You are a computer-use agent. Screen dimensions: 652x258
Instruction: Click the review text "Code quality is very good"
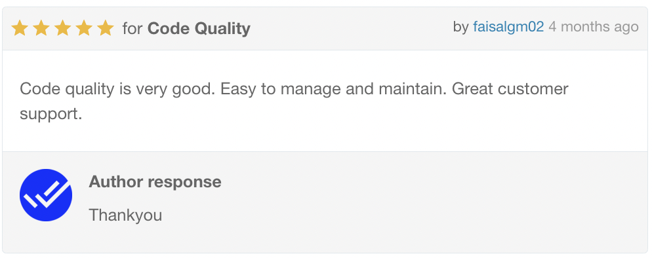117,89
